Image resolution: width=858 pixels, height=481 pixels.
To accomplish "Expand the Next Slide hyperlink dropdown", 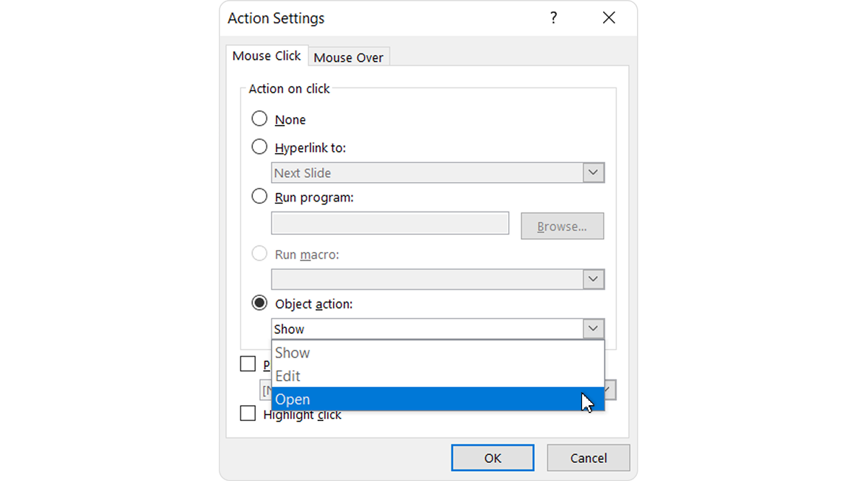I will tap(593, 173).
